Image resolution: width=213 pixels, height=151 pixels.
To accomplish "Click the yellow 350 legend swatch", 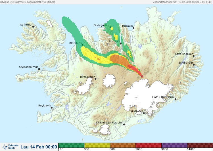I will (97, 145).
